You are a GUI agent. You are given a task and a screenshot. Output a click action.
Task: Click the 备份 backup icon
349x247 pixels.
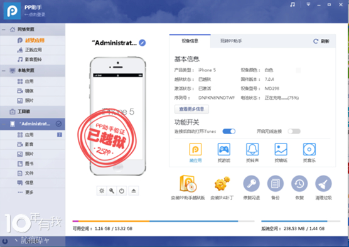tap(276, 184)
